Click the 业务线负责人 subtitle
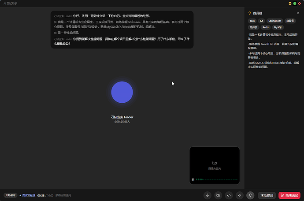This screenshot has width=304, height=201. 122,122
